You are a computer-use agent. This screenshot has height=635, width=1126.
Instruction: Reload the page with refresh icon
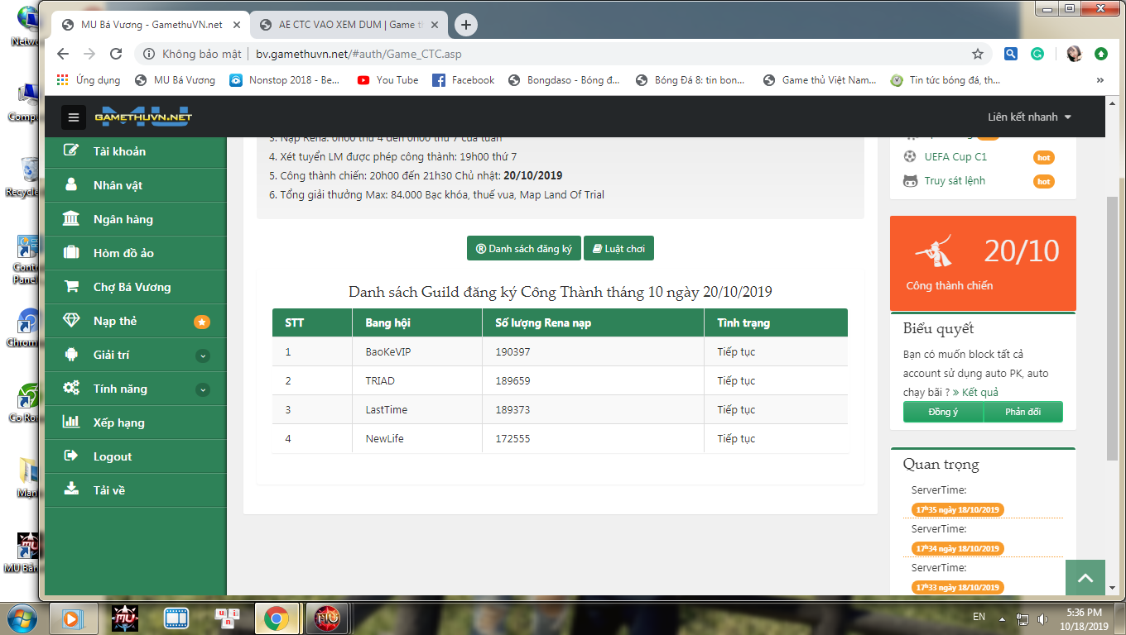[117, 54]
